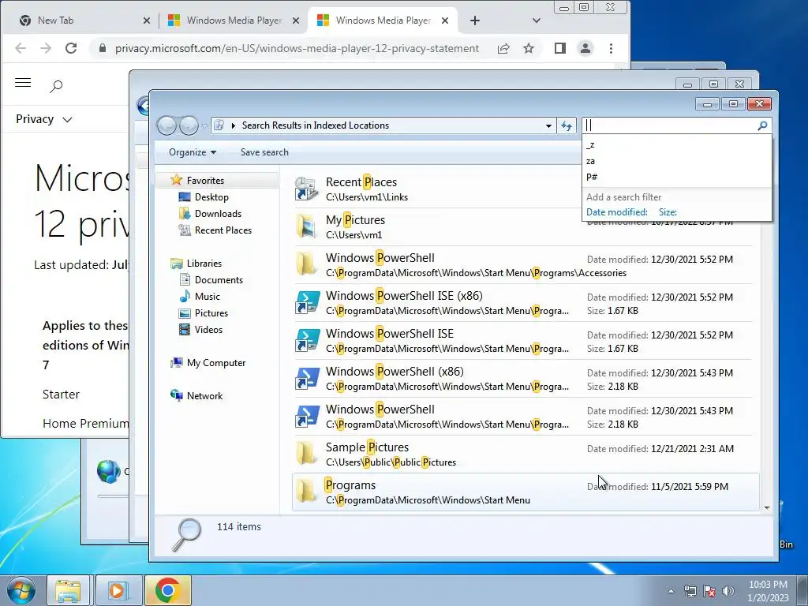Screen dimensions: 808x606
Task: Toggle Chrome side panel icon
Action: point(560,48)
